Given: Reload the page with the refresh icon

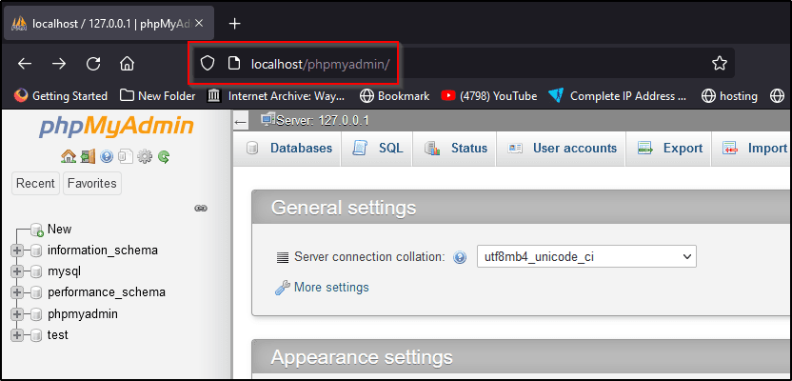Looking at the screenshot, I should click(x=93, y=64).
